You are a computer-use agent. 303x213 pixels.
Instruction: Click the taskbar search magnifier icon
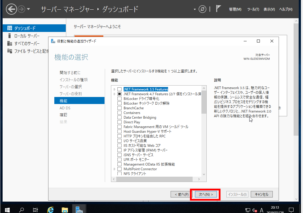click(21, 210)
